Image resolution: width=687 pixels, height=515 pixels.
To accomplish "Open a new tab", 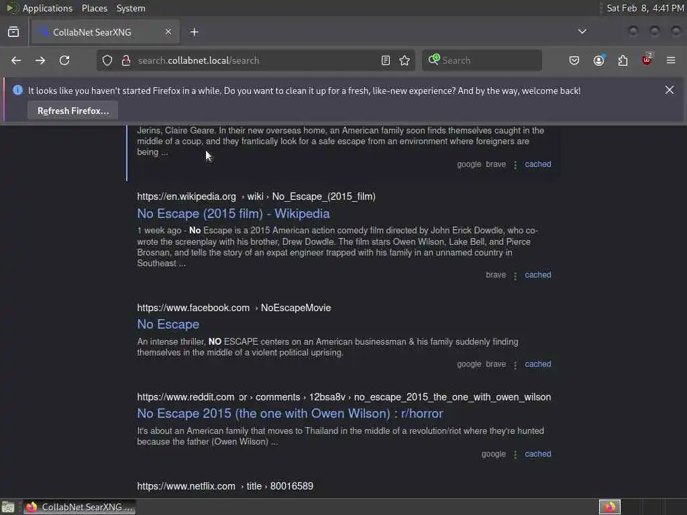I will (195, 32).
